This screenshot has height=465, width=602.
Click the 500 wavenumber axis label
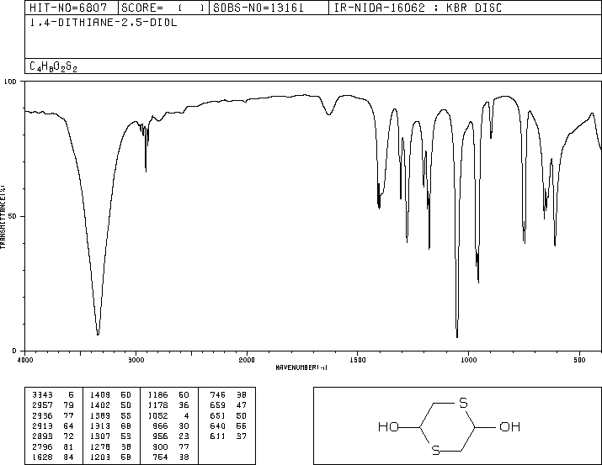coord(579,360)
